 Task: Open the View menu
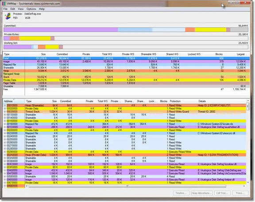coord(21,9)
